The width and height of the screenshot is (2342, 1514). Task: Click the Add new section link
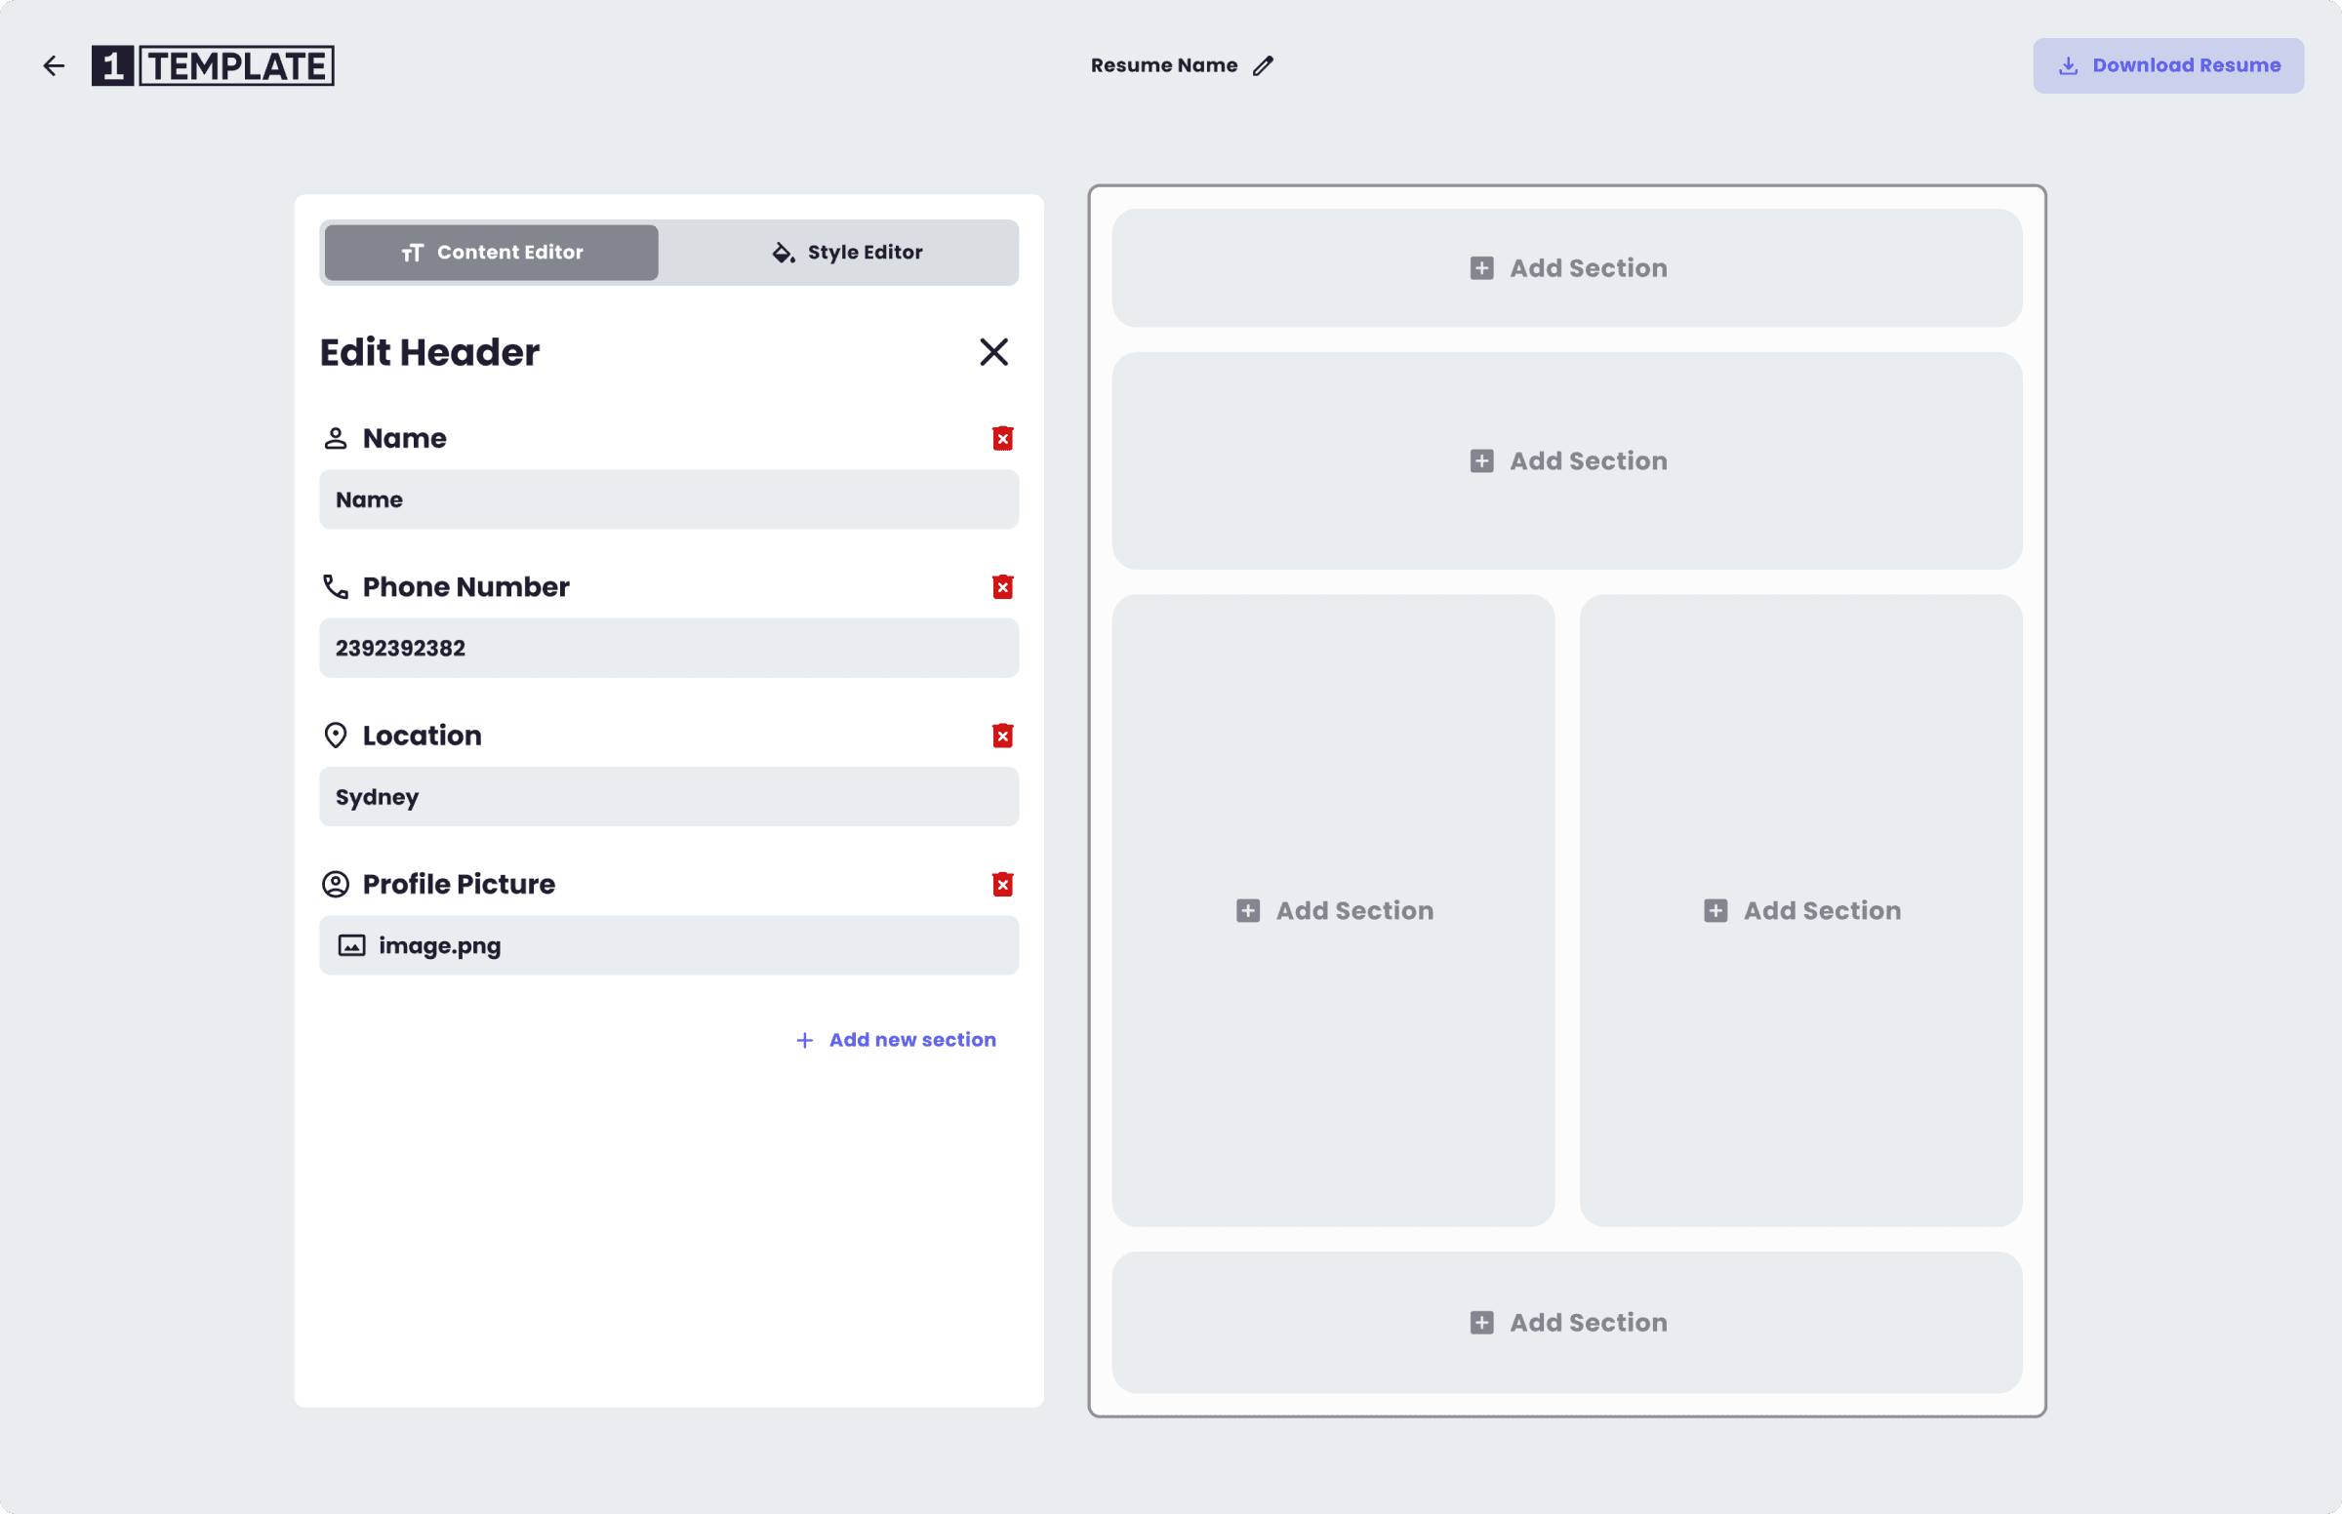click(896, 1039)
